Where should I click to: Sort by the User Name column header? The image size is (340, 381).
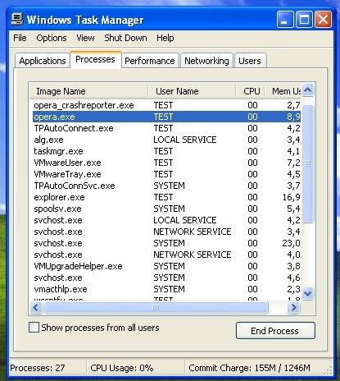[192, 91]
